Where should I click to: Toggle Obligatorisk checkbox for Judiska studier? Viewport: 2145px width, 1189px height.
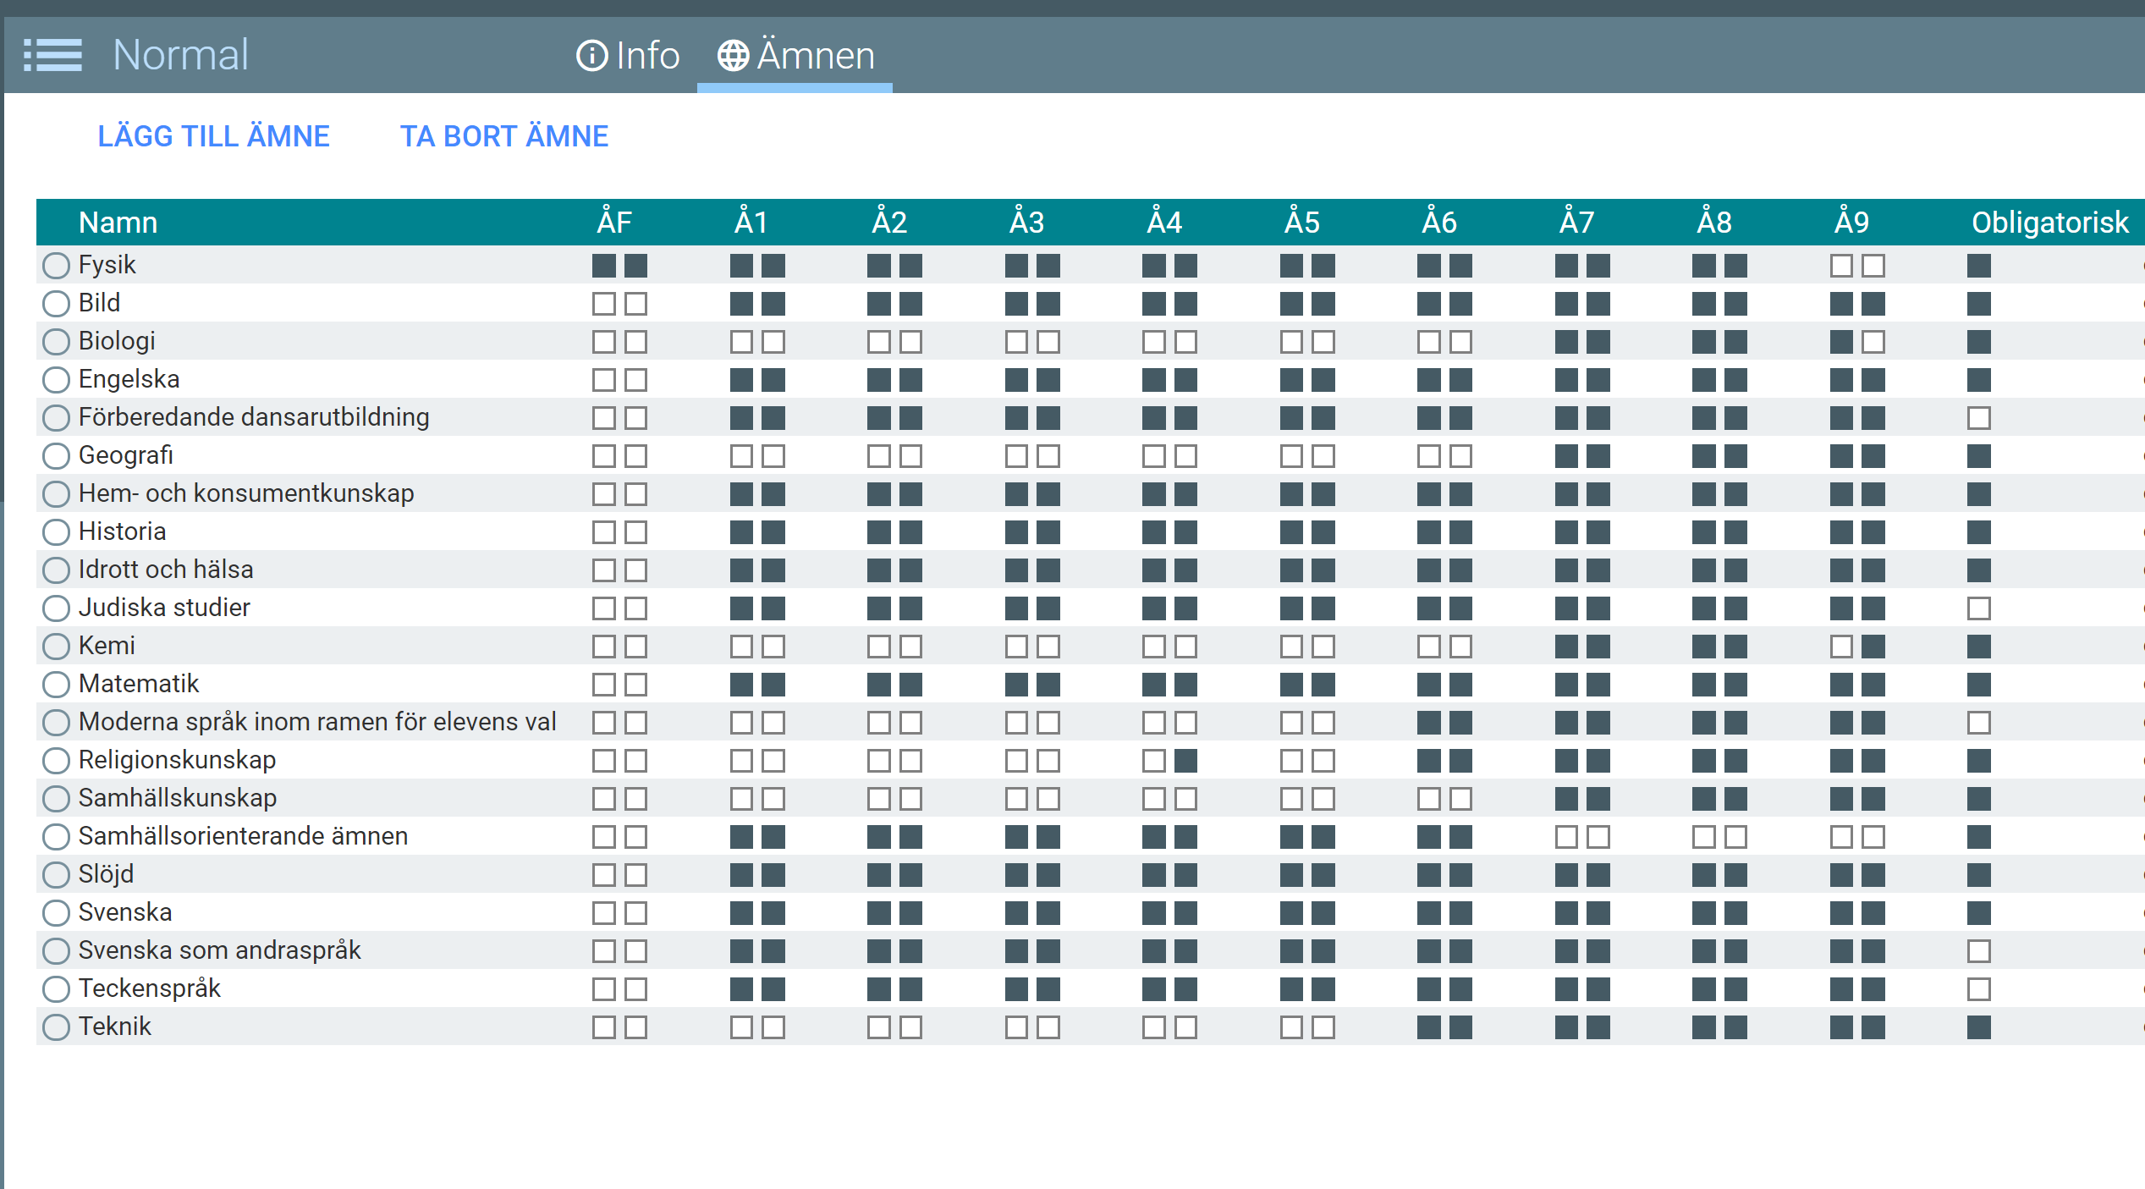pos(1978,608)
